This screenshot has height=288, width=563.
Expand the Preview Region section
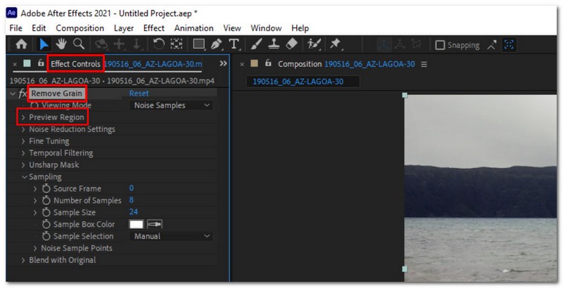[x=23, y=117]
